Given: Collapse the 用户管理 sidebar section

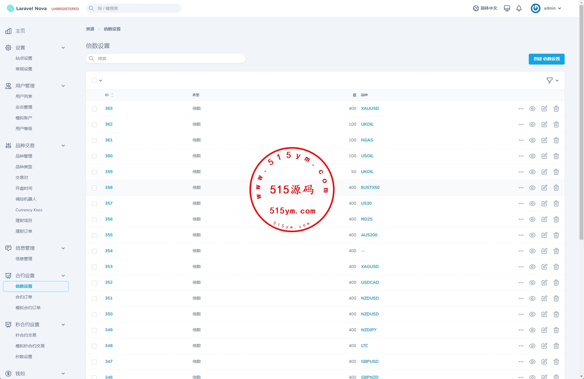Looking at the screenshot, I should (63, 86).
